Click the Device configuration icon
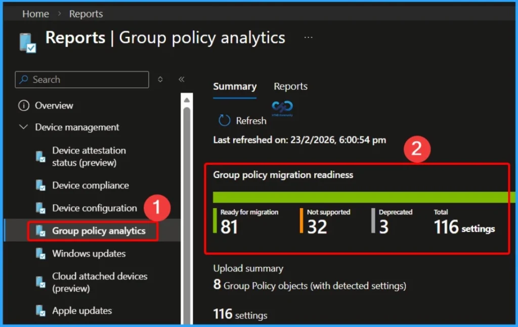The width and height of the screenshot is (518, 327). pyautogui.click(x=40, y=208)
